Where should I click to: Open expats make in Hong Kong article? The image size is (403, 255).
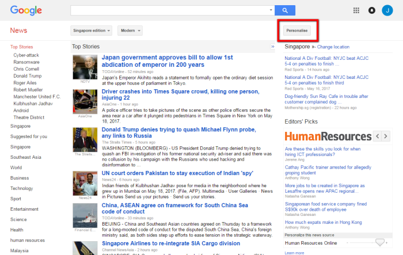coord(324,222)
